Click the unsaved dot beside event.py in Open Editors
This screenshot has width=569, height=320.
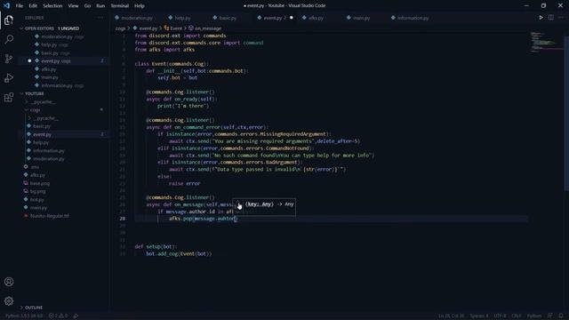point(29,61)
